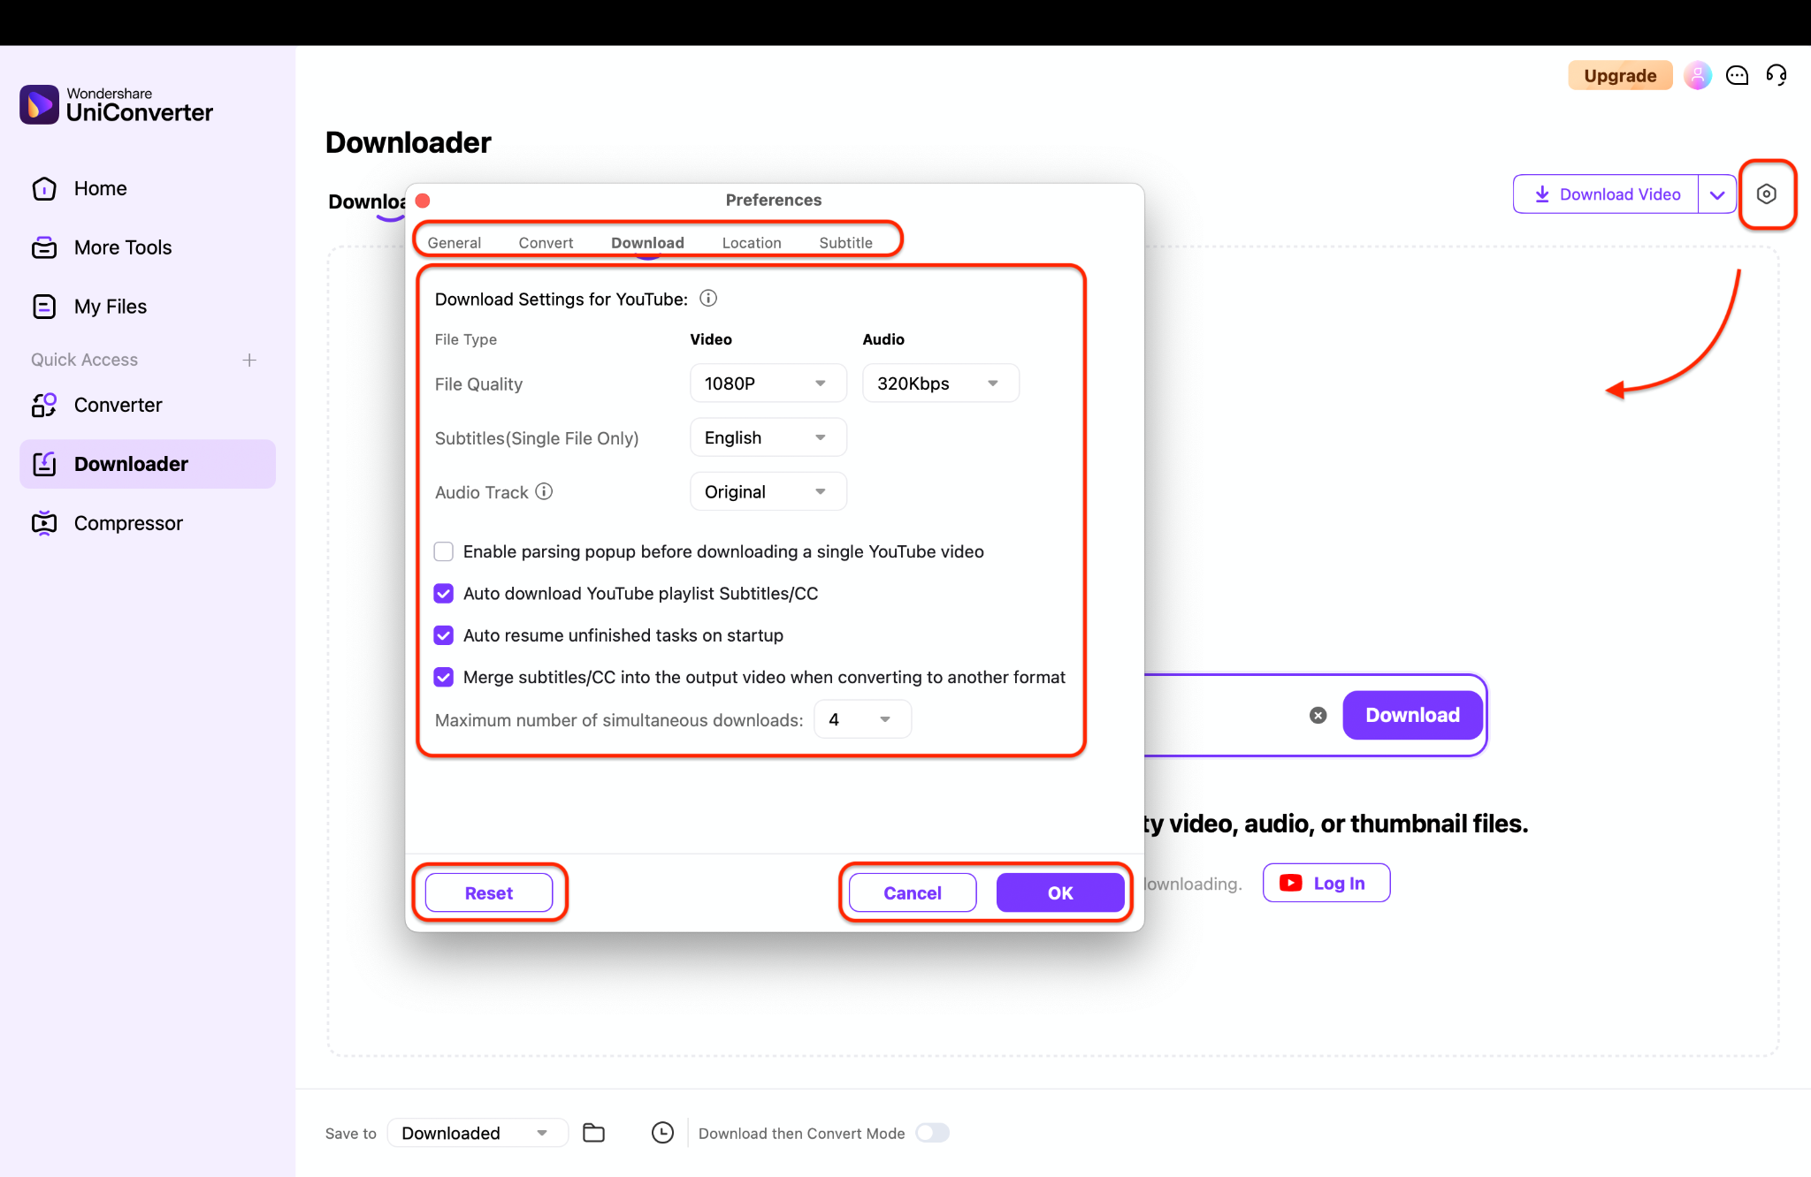Viewport: 1811px width, 1177px height.
Task: Select More Tools from the sidebar
Action: [122, 247]
